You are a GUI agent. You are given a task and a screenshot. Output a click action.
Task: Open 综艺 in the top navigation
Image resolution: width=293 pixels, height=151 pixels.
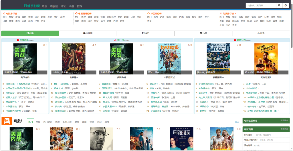[x=63, y=6]
